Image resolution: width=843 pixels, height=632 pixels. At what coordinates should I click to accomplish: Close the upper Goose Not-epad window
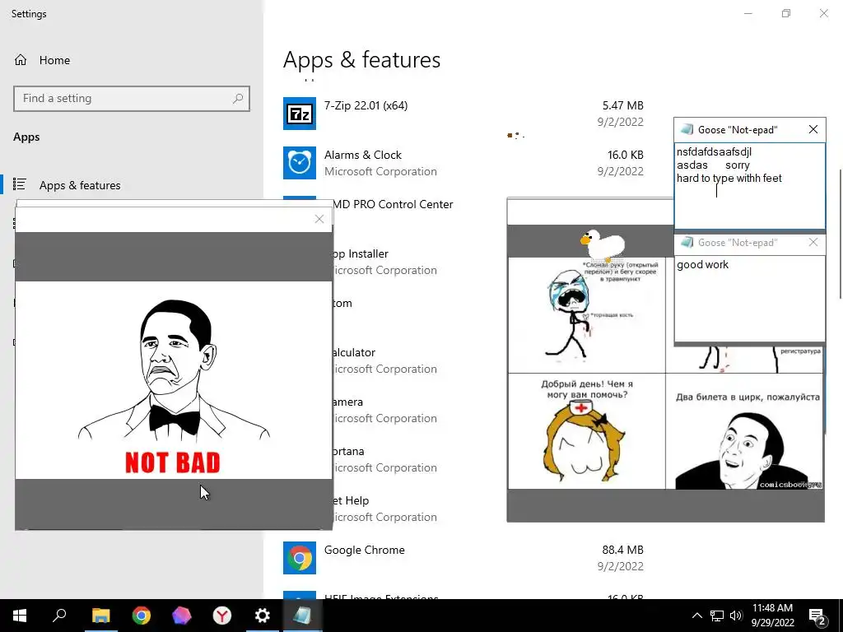[x=813, y=129]
